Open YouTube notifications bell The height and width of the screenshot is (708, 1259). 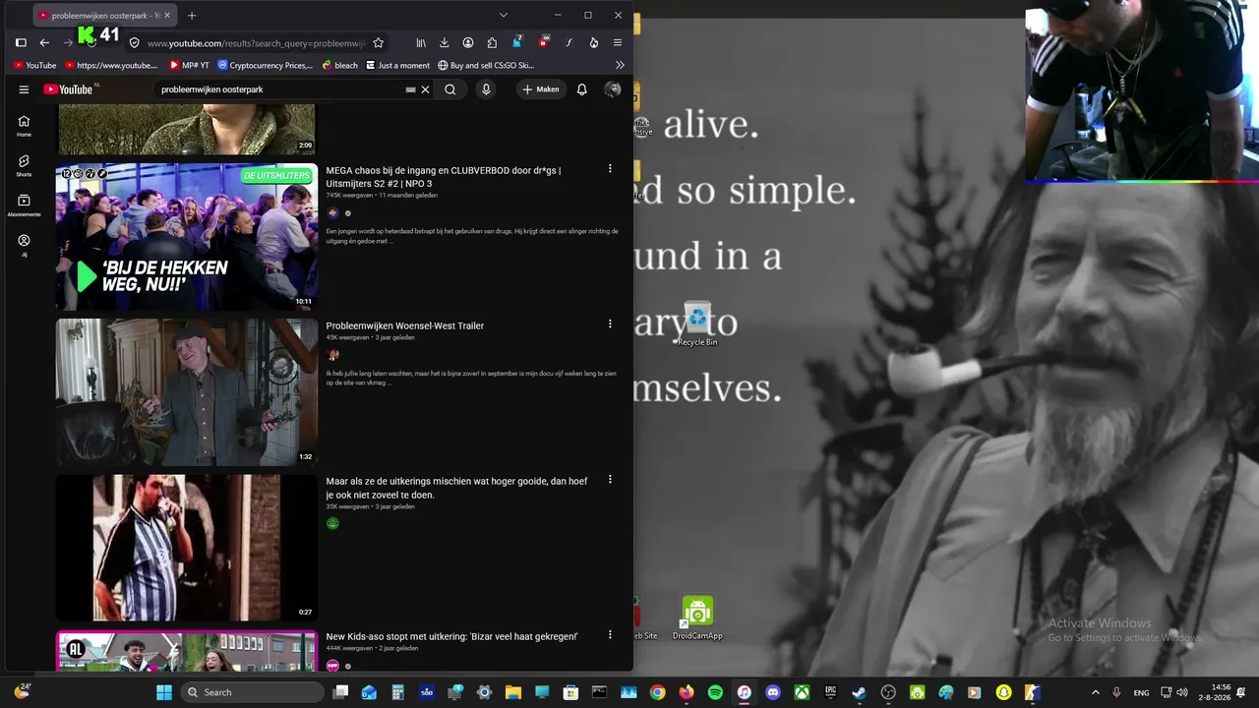(x=581, y=89)
